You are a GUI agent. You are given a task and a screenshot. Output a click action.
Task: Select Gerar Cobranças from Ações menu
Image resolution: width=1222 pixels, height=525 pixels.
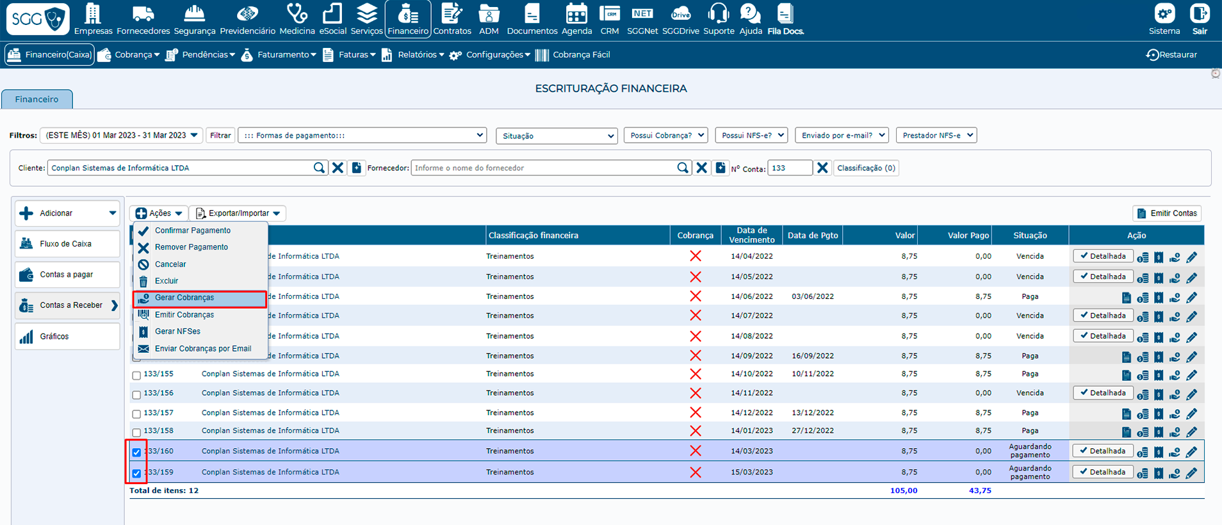click(200, 298)
